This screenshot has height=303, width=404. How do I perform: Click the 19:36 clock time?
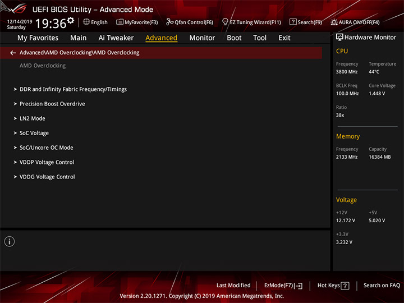(50, 24)
